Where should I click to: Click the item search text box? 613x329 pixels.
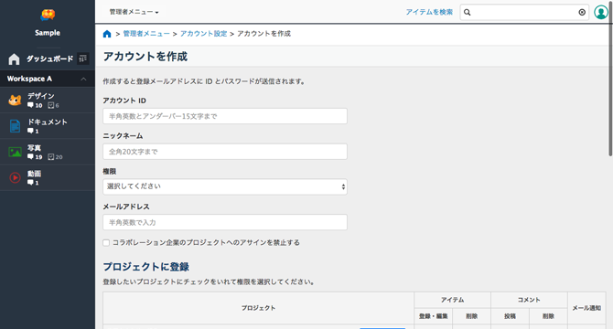coord(524,13)
